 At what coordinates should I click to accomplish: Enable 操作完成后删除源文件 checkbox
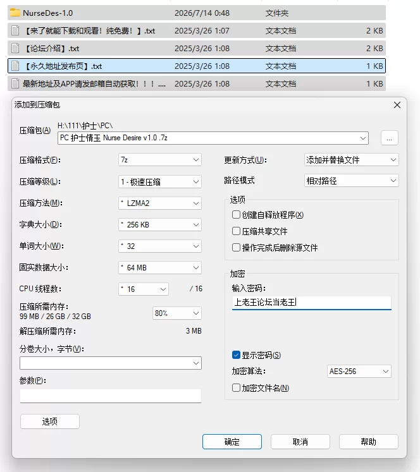tap(236, 248)
